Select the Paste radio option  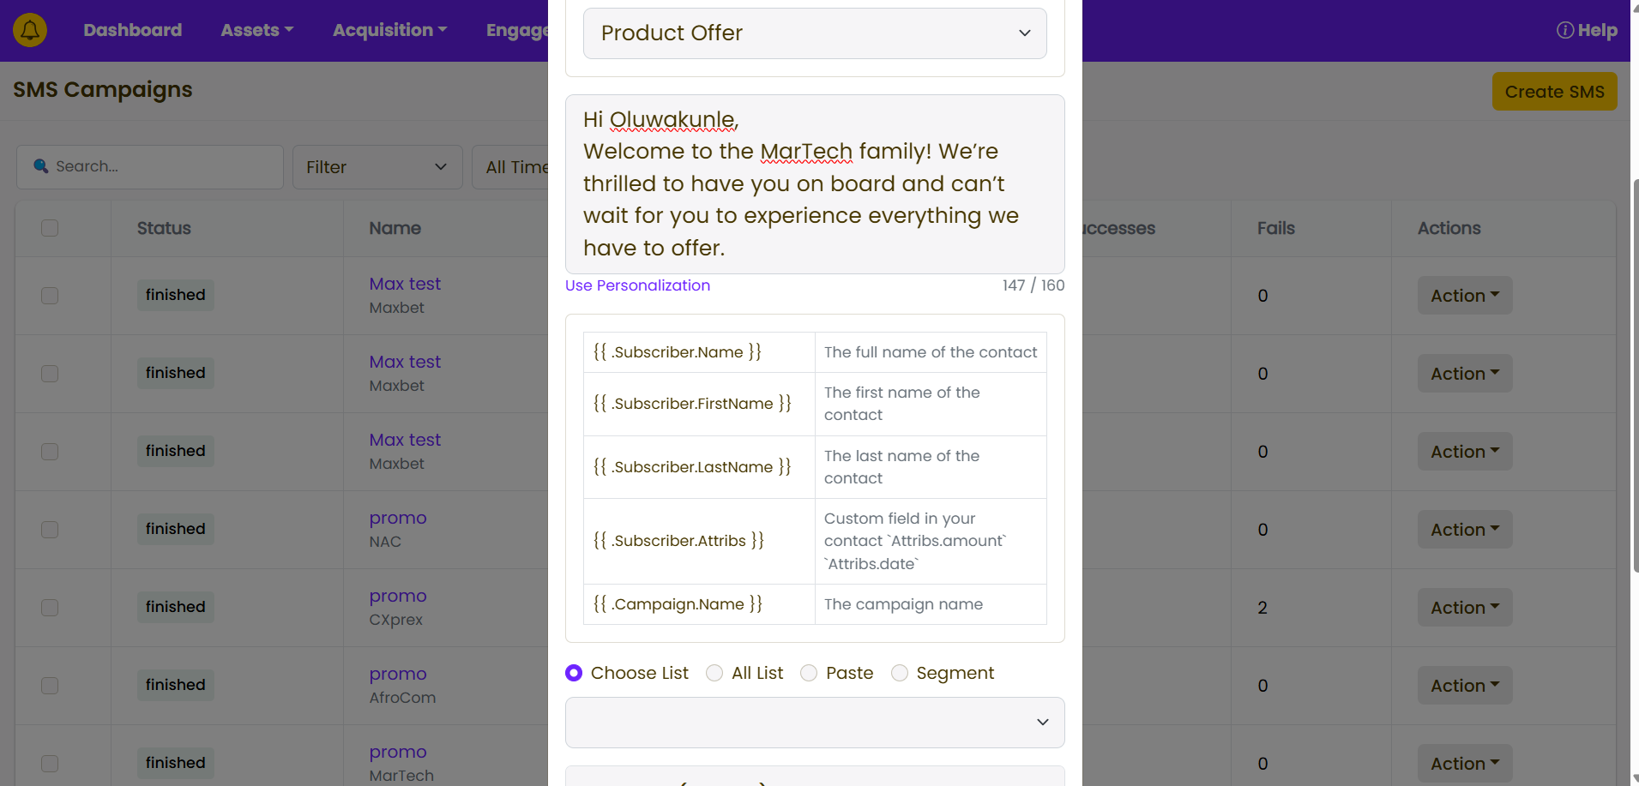809,673
